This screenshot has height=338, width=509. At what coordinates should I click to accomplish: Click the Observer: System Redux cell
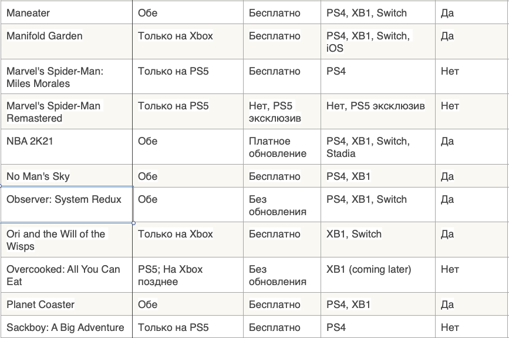tap(64, 199)
